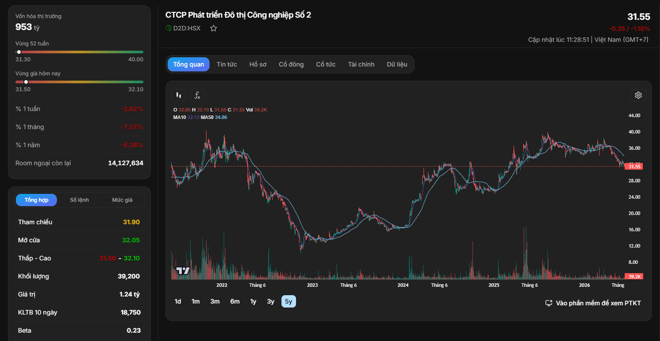The width and height of the screenshot is (660, 341).
Task: Click the 2026 label on time axis
Action: coord(585,285)
